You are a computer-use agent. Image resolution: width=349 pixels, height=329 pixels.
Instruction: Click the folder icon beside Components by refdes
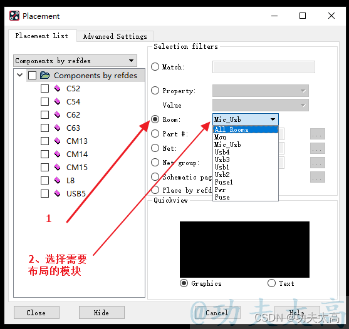tap(45, 75)
